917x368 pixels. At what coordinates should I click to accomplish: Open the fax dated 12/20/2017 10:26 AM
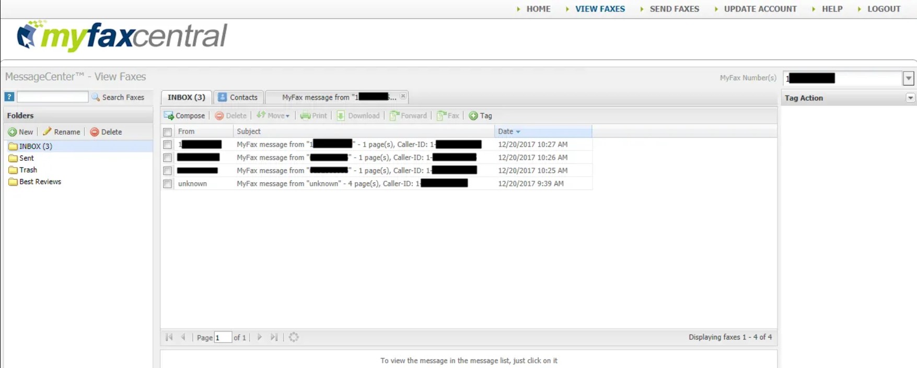376,158
